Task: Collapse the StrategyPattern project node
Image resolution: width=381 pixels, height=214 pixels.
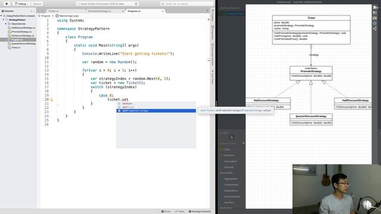Action: (4, 20)
